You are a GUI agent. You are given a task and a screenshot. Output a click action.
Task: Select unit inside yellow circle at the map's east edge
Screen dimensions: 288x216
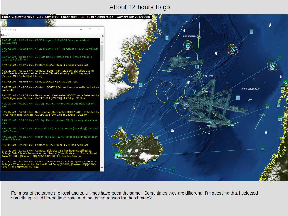(x=272, y=66)
